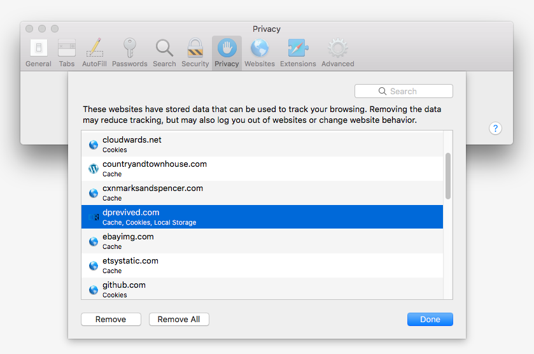
Task: Open the General preferences icon
Action: pyautogui.click(x=38, y=48)
